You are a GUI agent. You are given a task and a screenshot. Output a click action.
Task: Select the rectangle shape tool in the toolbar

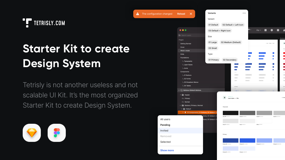click(265, 30)
